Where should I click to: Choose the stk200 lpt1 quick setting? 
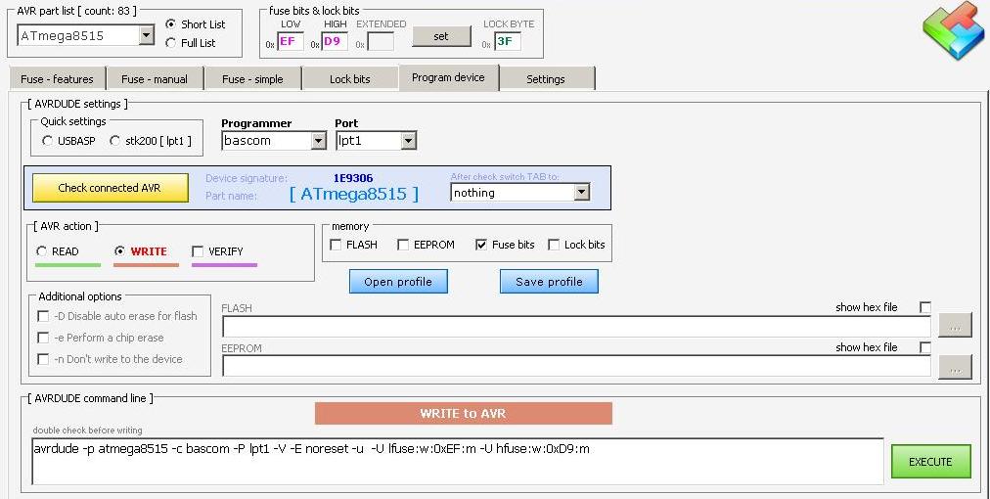(x=114, y=141)
